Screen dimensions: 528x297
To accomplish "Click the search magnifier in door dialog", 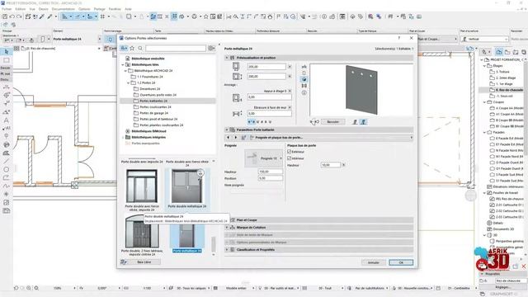I will pos(140,48).
